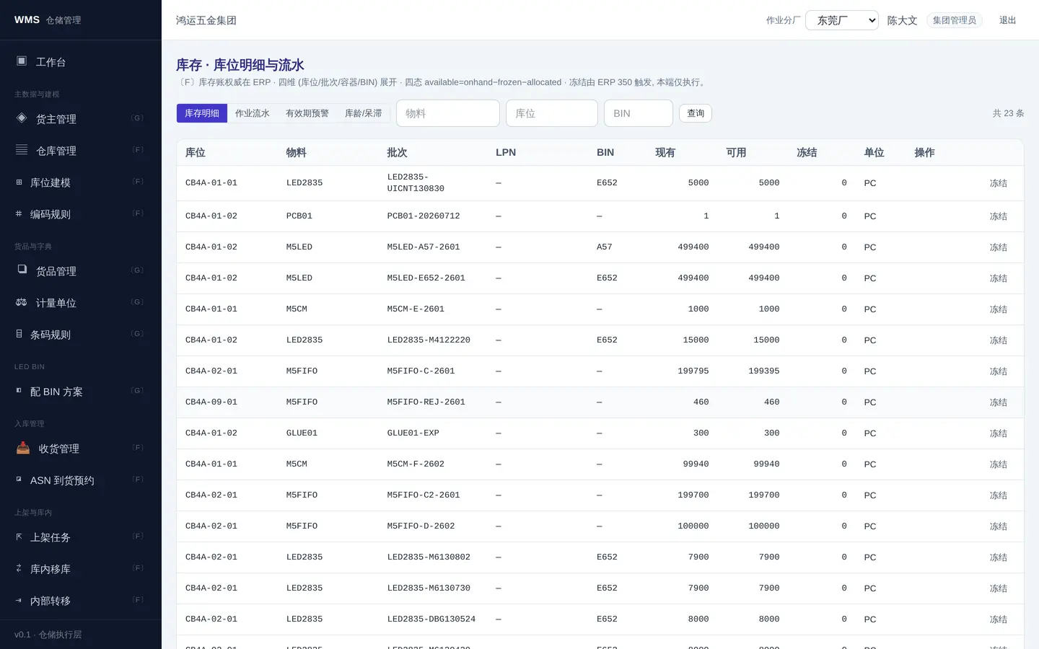Click the 库位建模 grid icon
Image resolution: width=1039 pixels, height=649 pixels.
pos(19,182)
